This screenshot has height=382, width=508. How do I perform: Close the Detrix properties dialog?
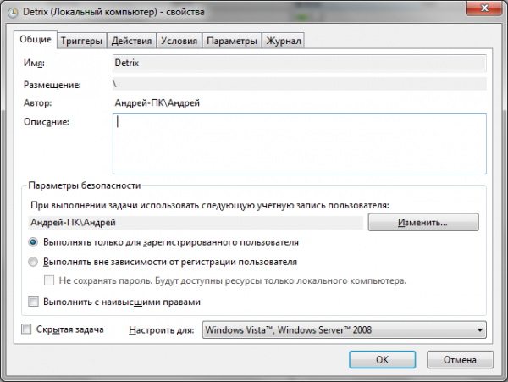coord(484,8)
